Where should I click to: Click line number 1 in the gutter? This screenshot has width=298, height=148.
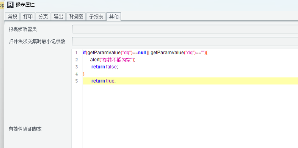pyautogui.click(x=76, y=53)
